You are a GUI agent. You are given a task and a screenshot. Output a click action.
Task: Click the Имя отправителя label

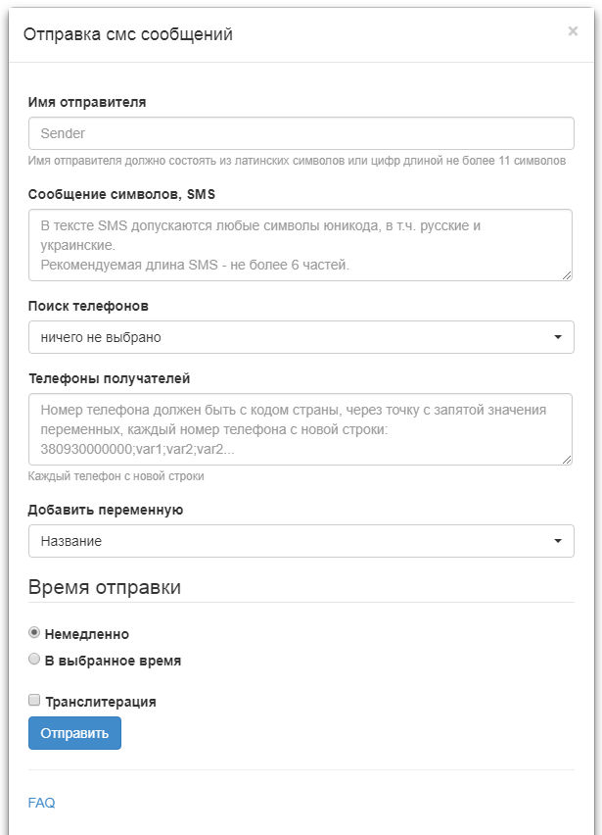click(x=87, y=102)
